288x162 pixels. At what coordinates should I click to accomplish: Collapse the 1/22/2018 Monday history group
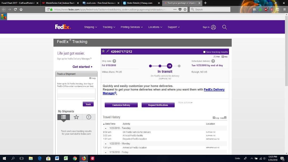106,144
